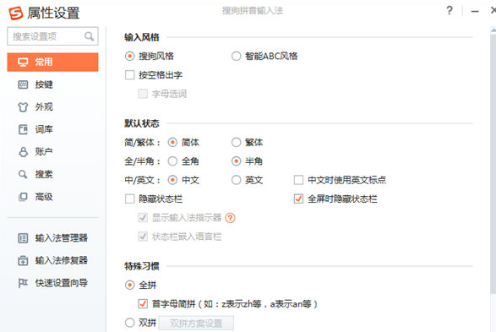This screenshot has width=496, height=332.
Task: Select 中文 default language radio
Action: pyautogui.click(x=172, y=180)
